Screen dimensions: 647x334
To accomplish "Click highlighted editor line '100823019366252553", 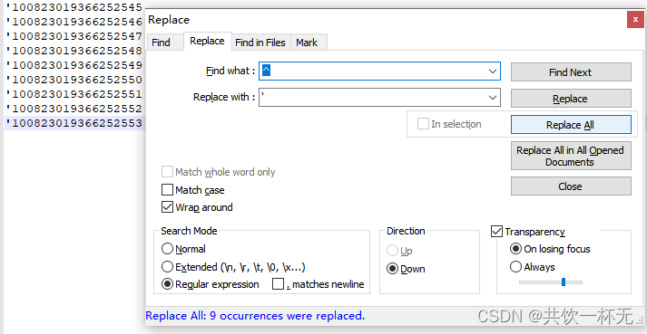I will point(74,123).
